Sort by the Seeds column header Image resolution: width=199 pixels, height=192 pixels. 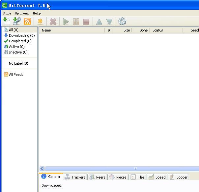coord(191,30)
